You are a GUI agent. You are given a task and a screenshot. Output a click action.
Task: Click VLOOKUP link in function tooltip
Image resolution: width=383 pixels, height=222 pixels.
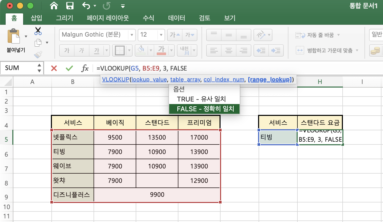pyautogui.click(x=115, y=79)
